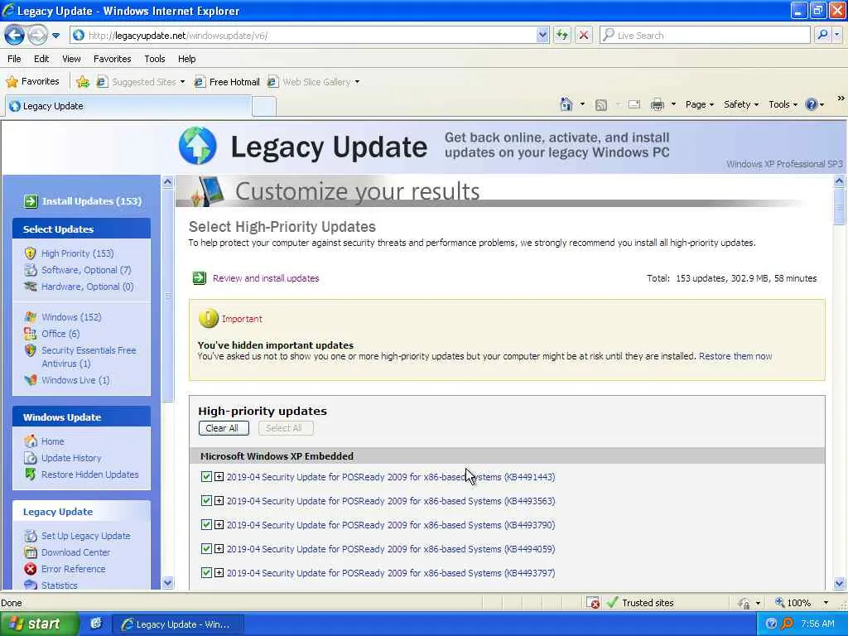Click the Clear All button
848x636 pixels.
[x=224, y=428]
